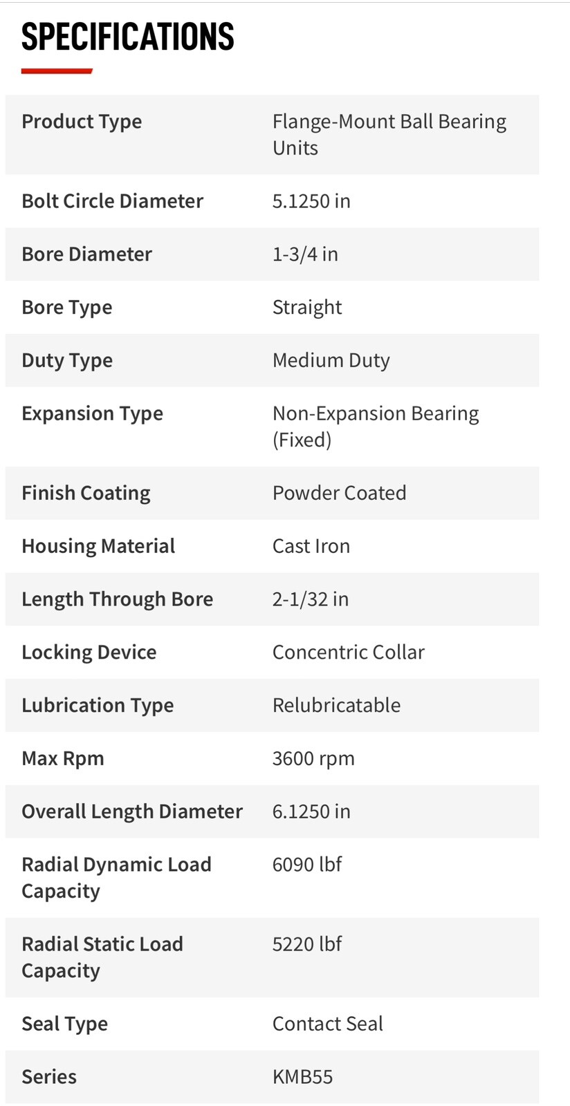Click the Powder Coated finish value
Image resolution: width=570 pixels, height=1106 pixels.
[340, 494]
